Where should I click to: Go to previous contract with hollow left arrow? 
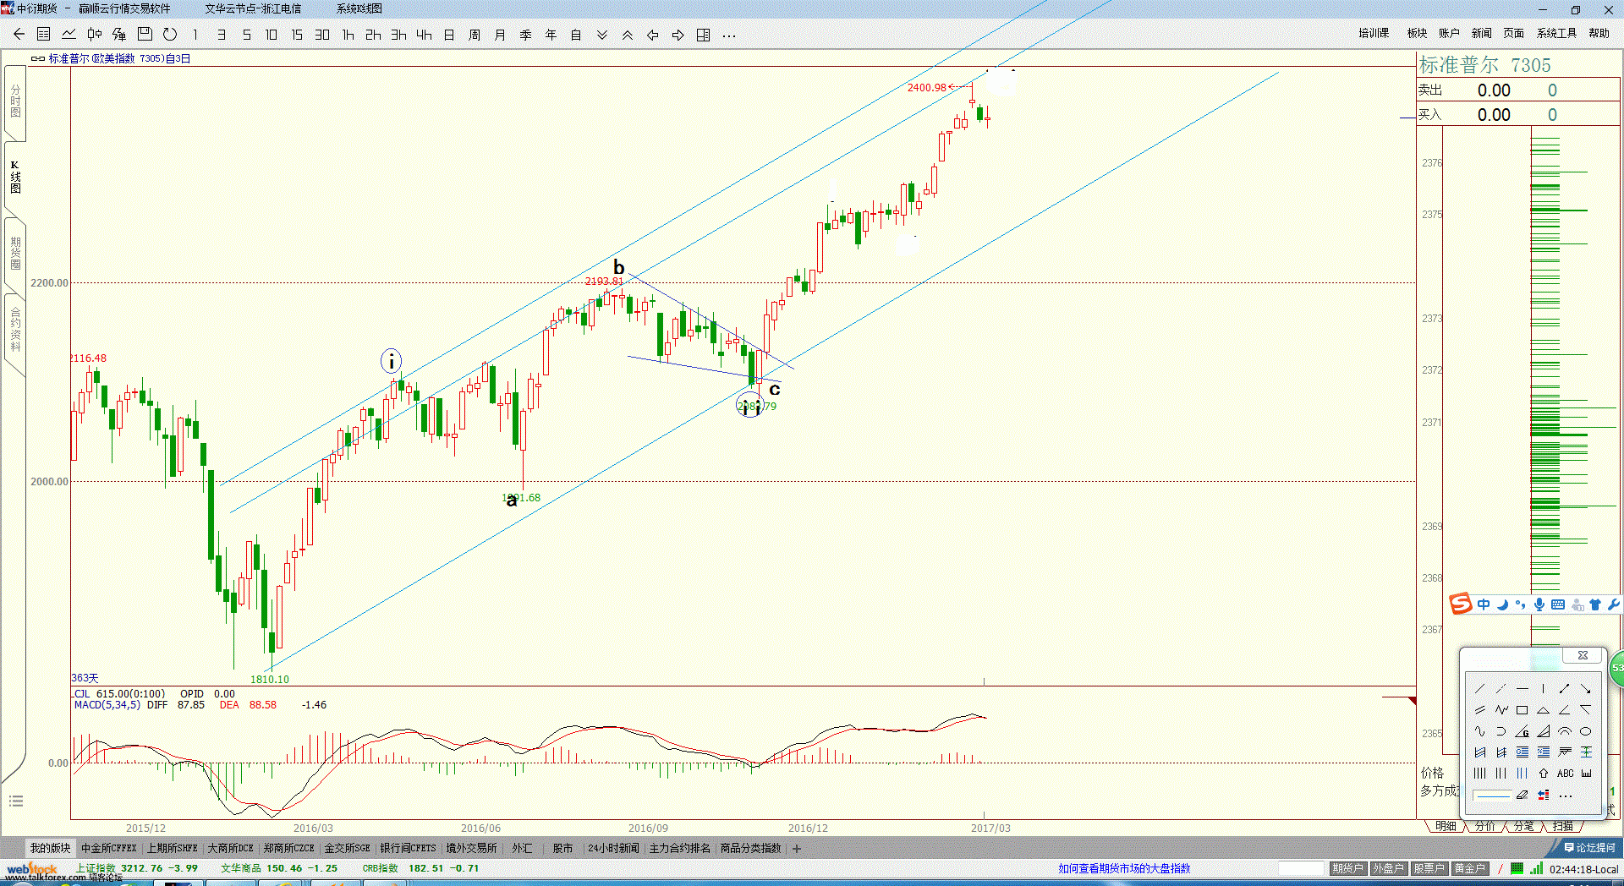(x=653, y=35)
